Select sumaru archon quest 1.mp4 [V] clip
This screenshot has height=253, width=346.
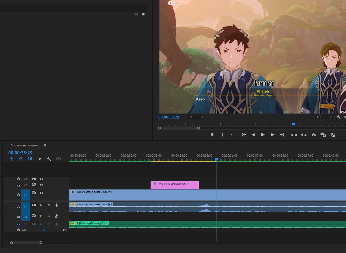(x=207, y=195)
